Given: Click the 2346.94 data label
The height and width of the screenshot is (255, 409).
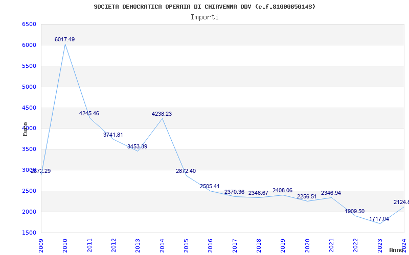Looking at the screenshot, I should [x=331, y=193].
